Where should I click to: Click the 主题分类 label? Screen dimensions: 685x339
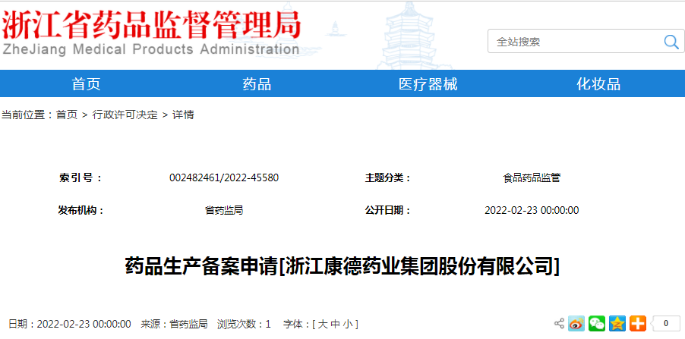click(388, 177)
